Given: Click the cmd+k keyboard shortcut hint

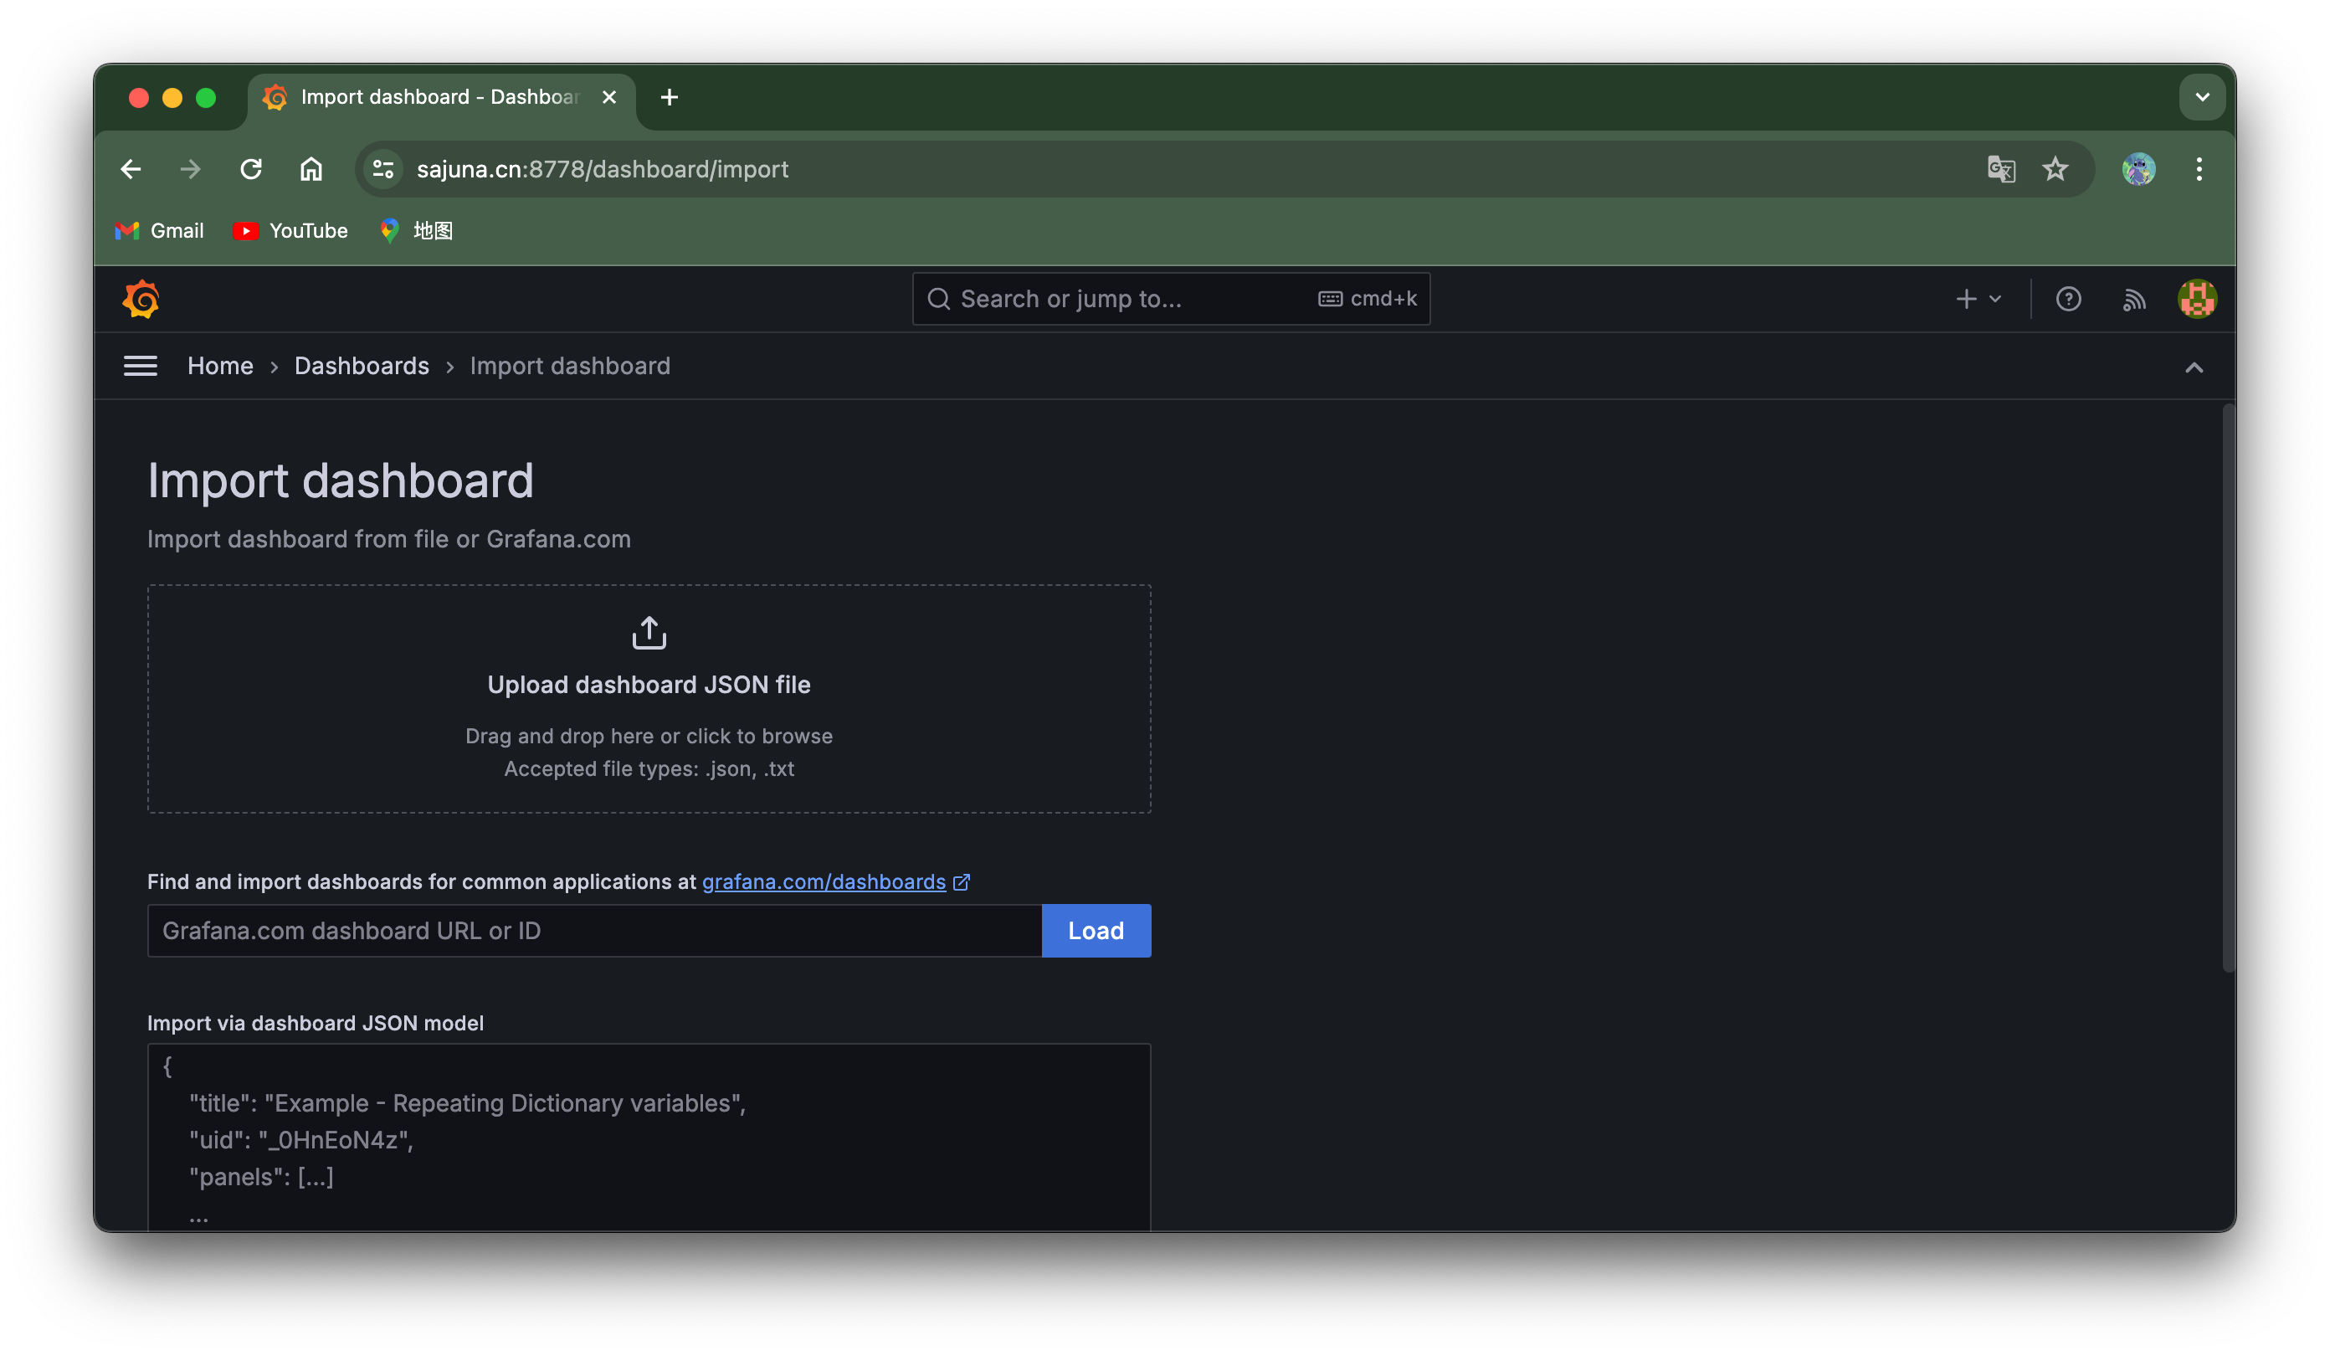Looking at the screenshot, I should tap(1368, 299).
